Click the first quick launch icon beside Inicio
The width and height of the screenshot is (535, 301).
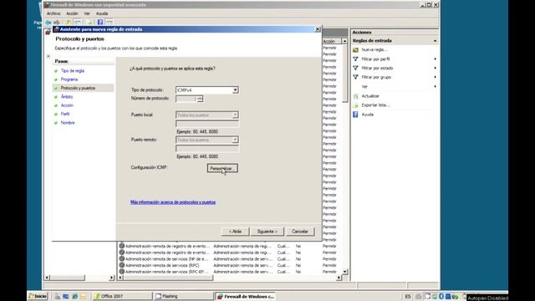click(57, 296)
